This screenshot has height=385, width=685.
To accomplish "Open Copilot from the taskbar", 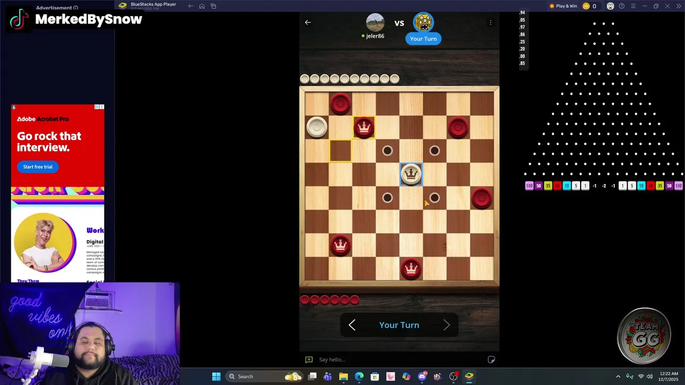I will (406, 376).
